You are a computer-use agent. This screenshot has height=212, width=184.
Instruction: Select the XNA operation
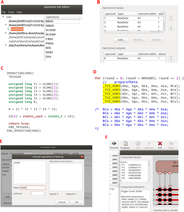tap(48, 57)
